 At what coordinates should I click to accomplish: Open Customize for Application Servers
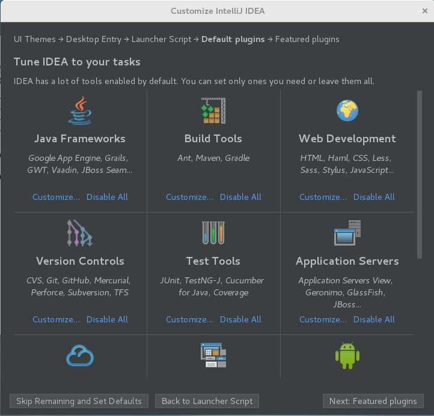pyautogui.click(x=323, y=319)
